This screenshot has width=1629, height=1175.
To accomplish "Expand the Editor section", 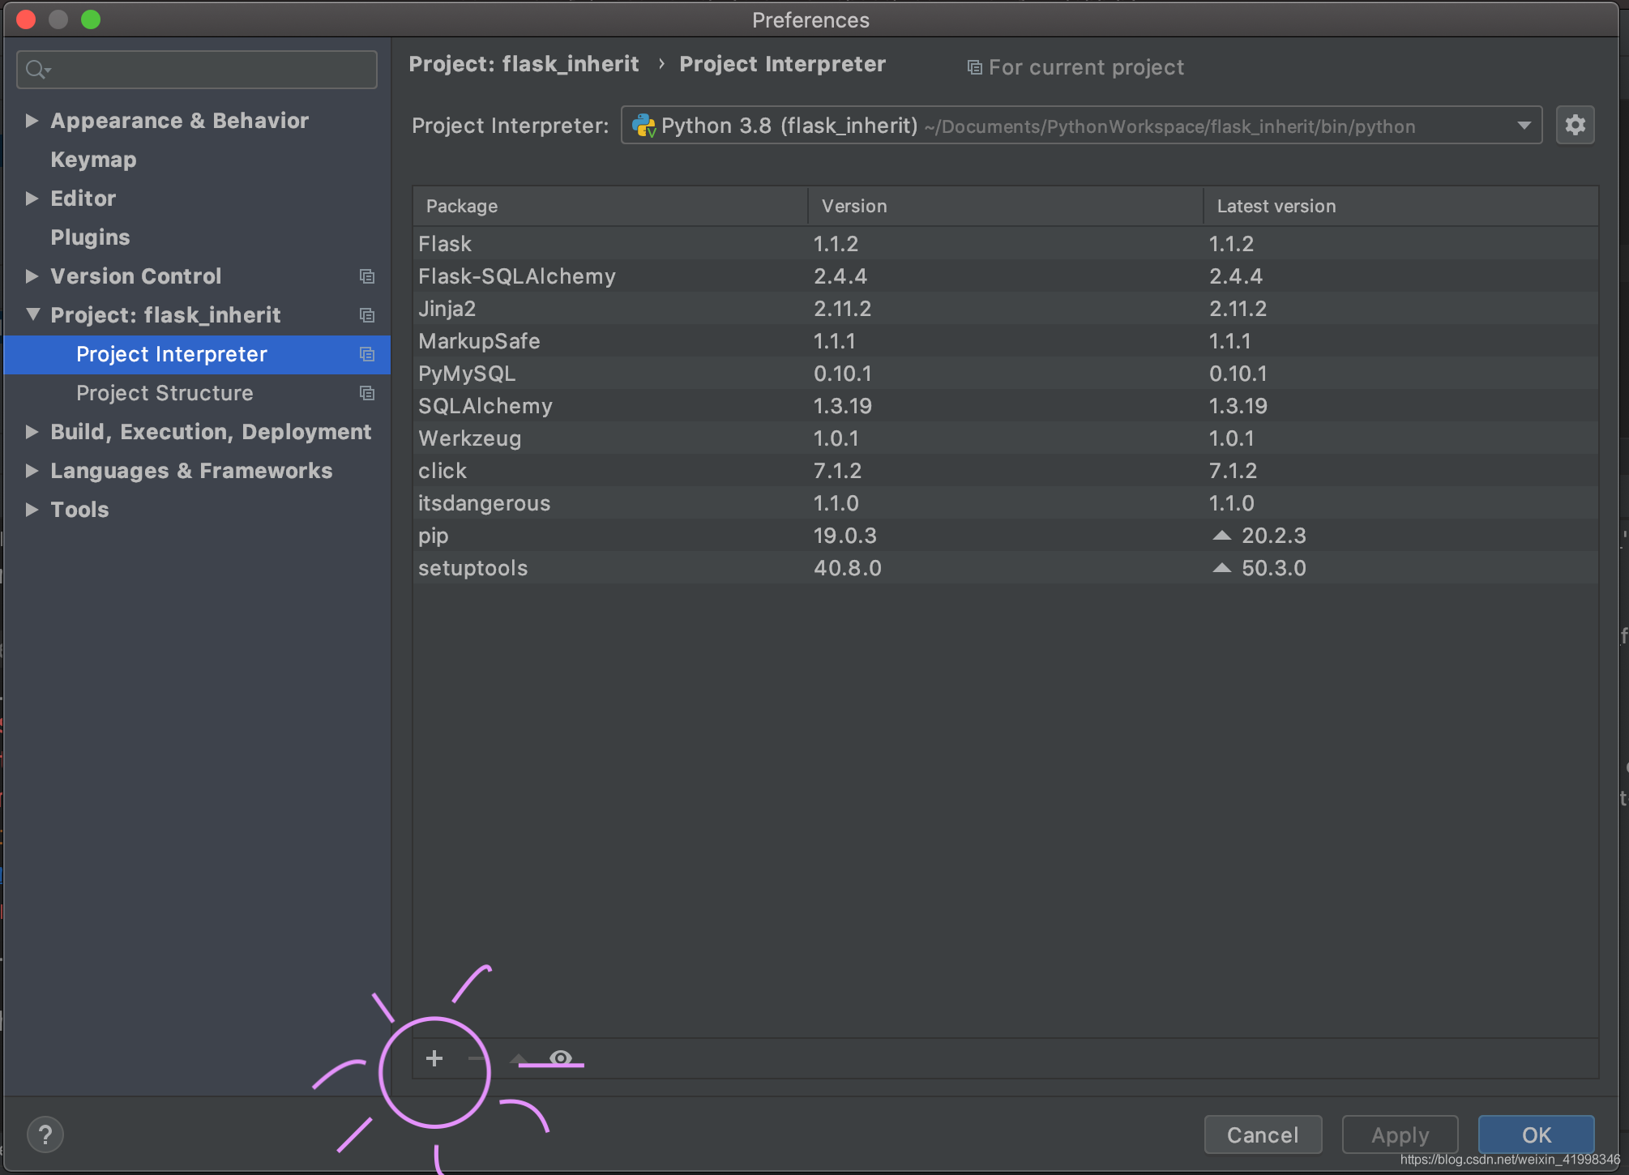I will pyautogui.click(x=32, y=199).
